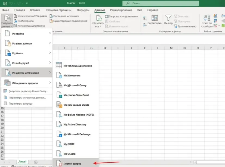Click the Поиск search box
Screen dimensions: 225x167
click(x=161, y=3)
